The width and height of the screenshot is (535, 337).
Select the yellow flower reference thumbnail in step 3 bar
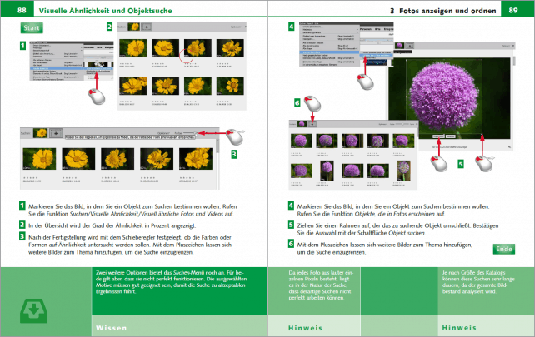[41, 133]
